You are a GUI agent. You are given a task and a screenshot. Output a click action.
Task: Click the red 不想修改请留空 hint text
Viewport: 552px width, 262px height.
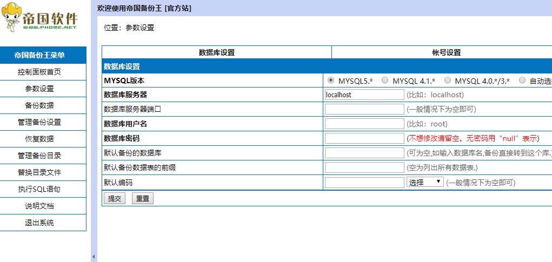click(x=473, y=138)
